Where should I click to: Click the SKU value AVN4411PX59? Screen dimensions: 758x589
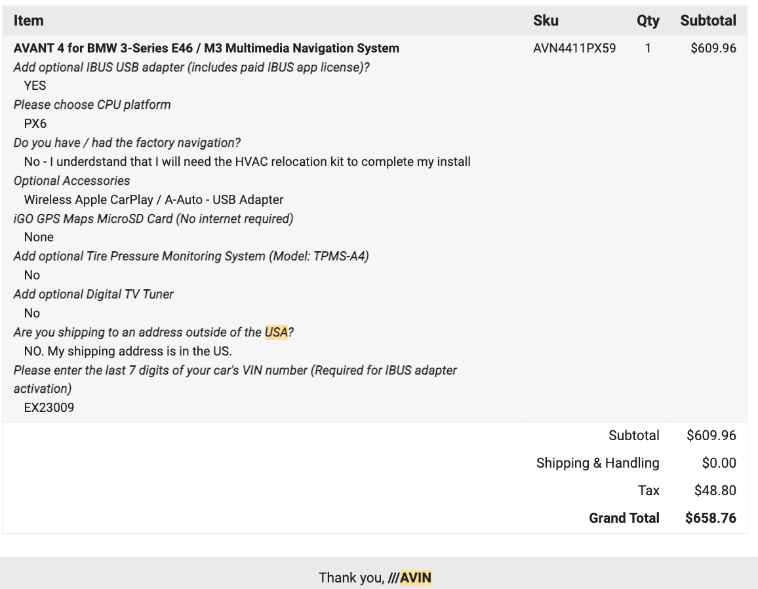click(x=574, y=48)
